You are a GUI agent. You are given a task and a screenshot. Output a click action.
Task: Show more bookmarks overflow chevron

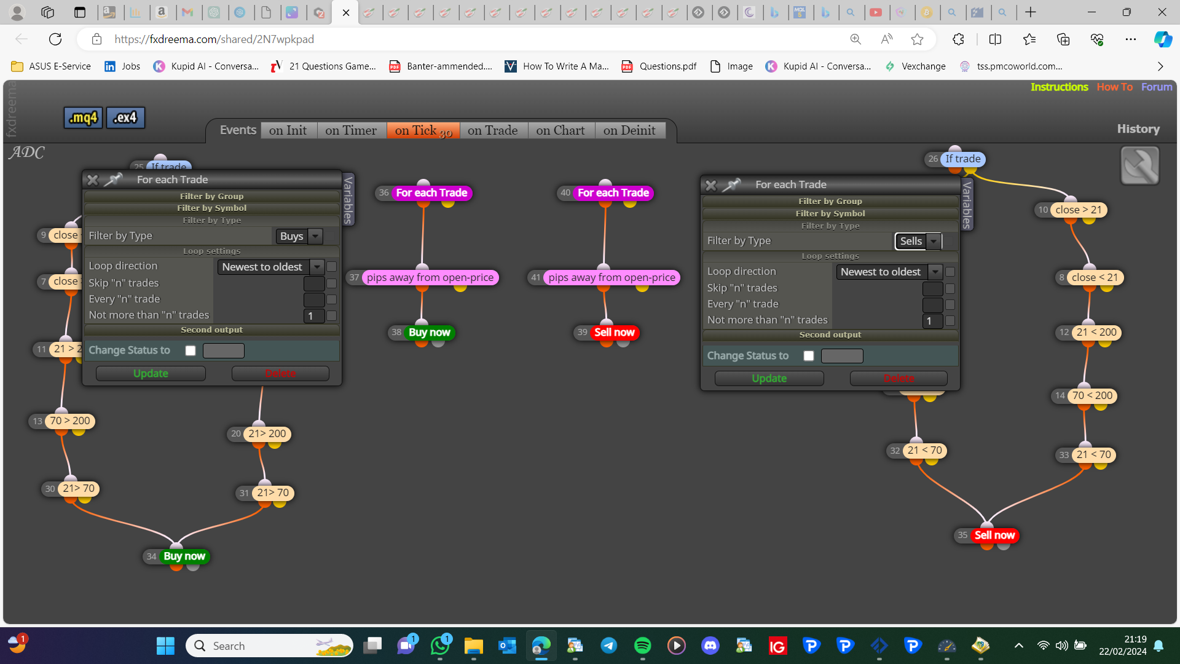1160,66
